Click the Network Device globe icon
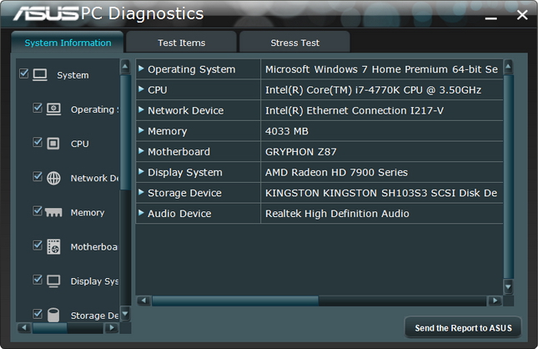 click(x=53, y=178)
